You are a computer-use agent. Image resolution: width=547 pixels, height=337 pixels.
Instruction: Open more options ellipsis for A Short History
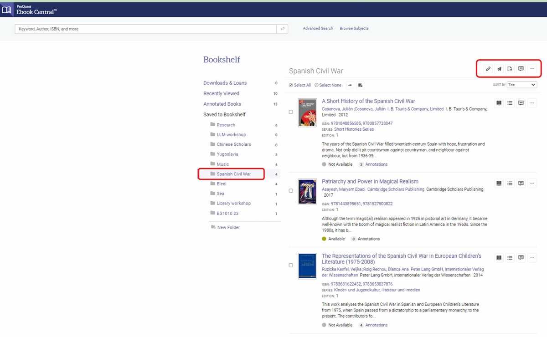(x=532, y=103)
